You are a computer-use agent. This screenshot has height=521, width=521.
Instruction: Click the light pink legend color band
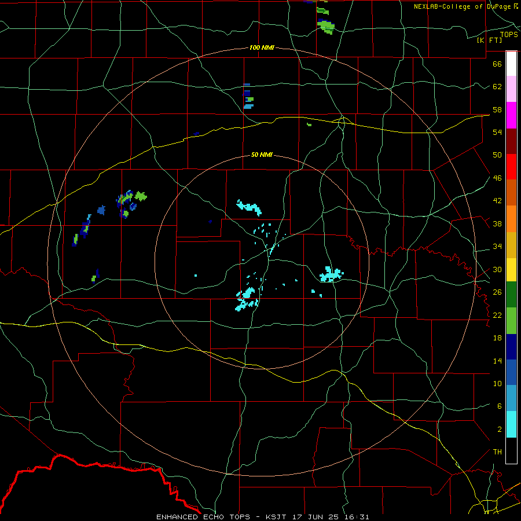pyautogui.click(x=511, y=89)
